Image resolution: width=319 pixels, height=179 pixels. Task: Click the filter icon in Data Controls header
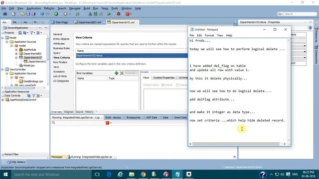[33, 95]
